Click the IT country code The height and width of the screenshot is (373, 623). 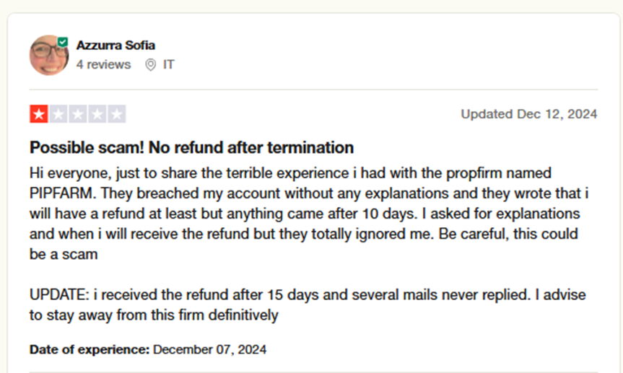[x=169, y=65]
